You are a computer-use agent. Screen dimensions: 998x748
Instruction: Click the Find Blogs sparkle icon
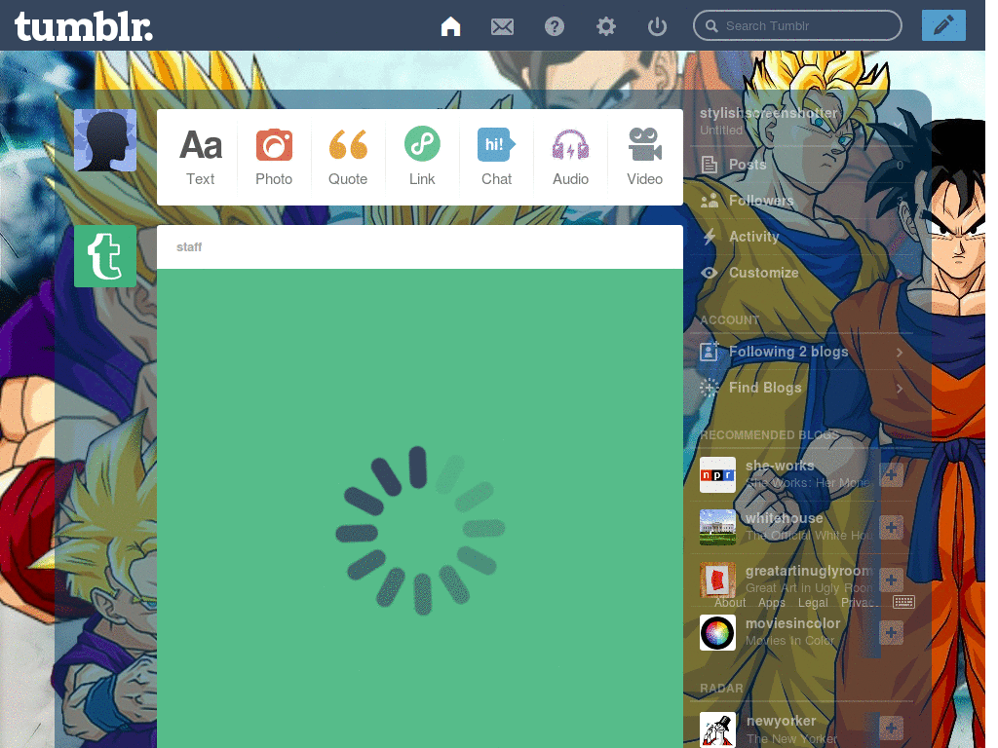point(710,388)
